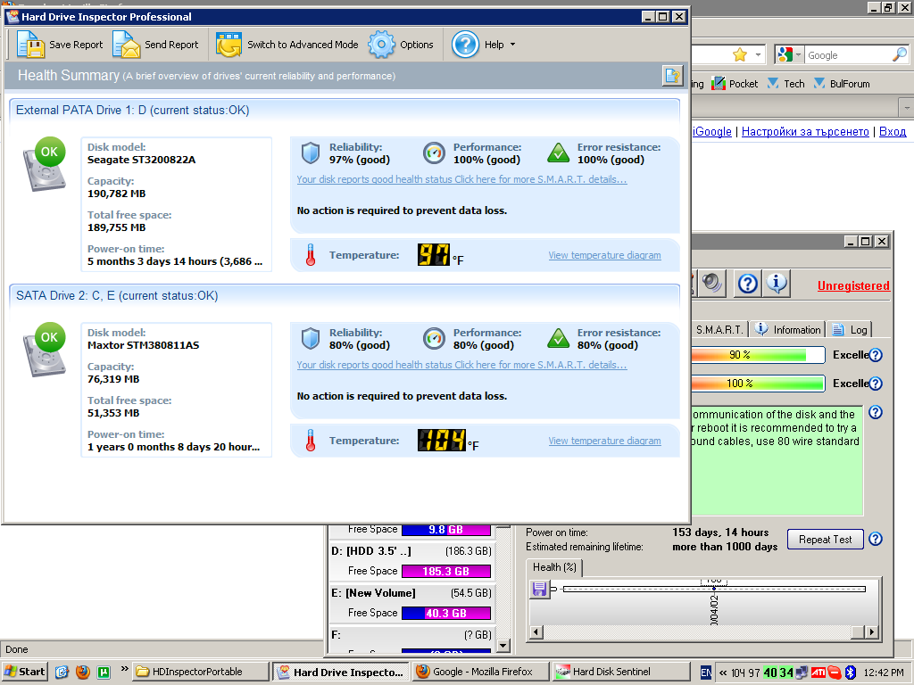Click the E: New Volume free space bar
This screenshot has width=914, height=685.
tap(446, 613)
